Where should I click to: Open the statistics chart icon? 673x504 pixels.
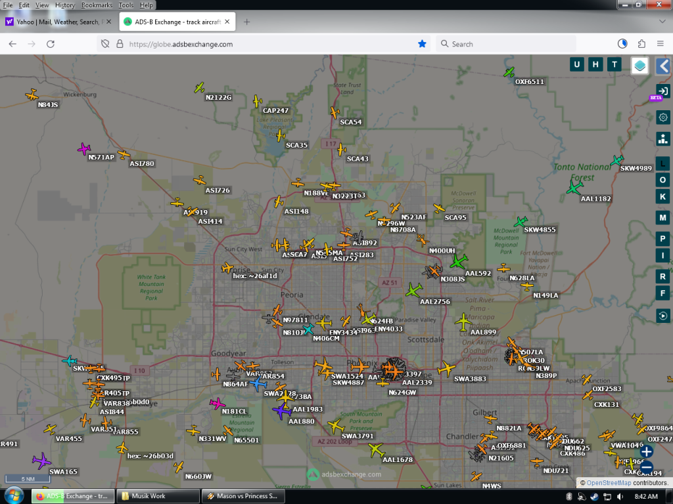pos(662,138)
